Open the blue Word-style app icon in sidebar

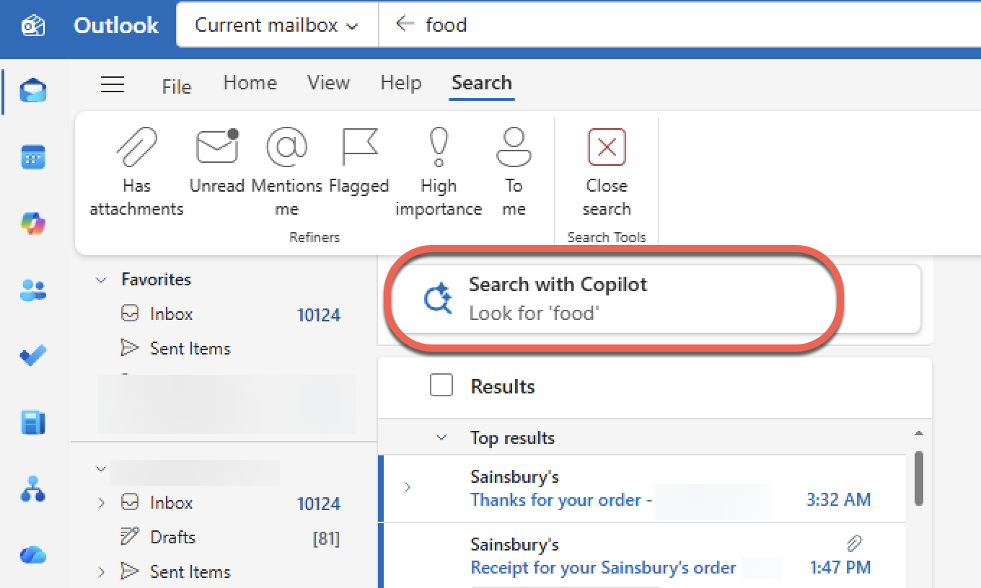[33, 422]
